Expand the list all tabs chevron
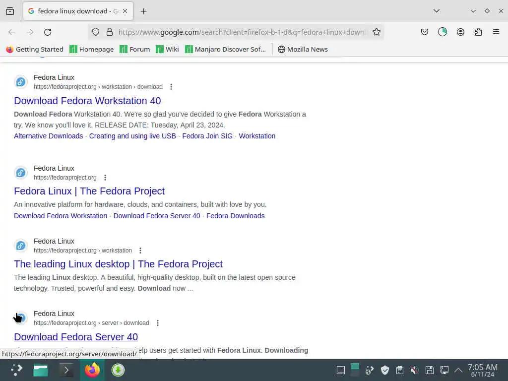 437,11
